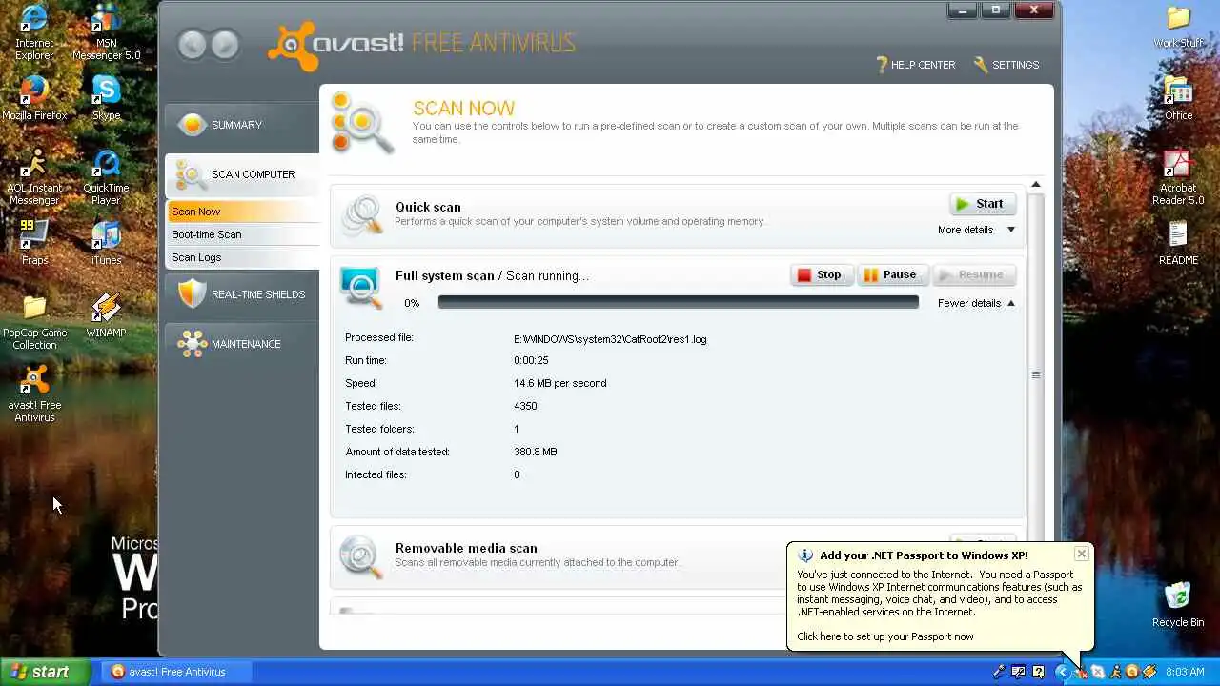The height and width of the screenshot is (686, 1220).
Task: Select Skype desktop icon
Action: 106,98
